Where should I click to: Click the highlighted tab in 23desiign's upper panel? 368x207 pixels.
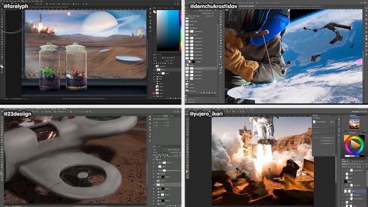point(166,116)
